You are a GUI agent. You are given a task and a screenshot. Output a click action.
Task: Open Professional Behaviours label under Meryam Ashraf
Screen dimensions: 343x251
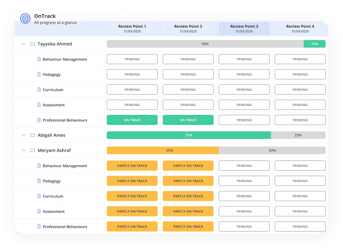coord(65,227)
